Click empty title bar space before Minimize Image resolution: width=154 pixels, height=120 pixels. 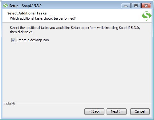[81, 6]
